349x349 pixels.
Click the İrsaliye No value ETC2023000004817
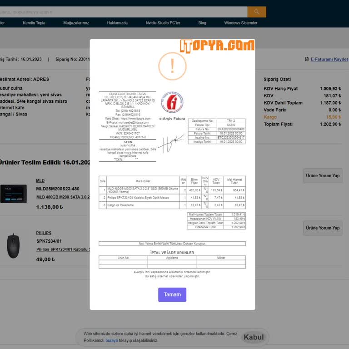point(231,138)
